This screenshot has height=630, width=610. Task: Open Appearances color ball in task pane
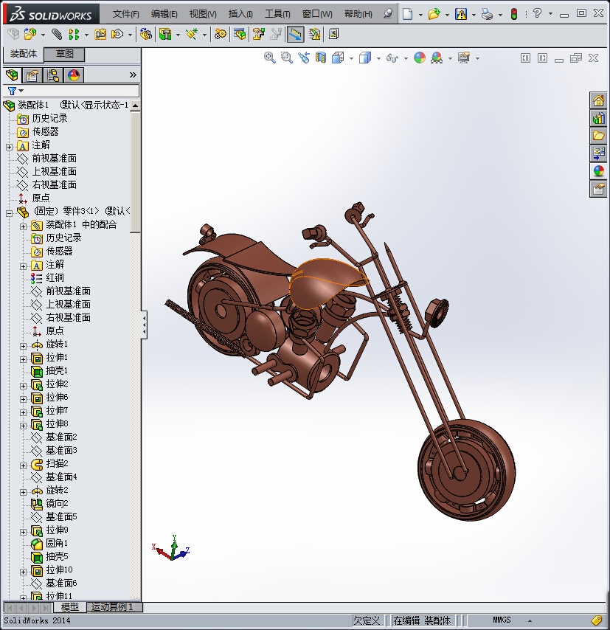point(598,171)
